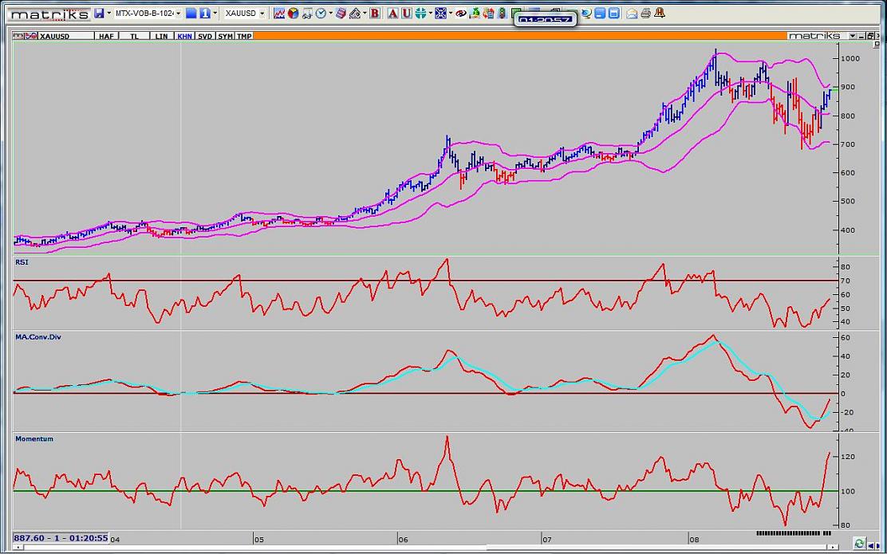Image resolution: width=887 pixels, height=554 pixels.
Task: Click the horizontal scrollbar right arrow
Action: click(x=834, y=547)
